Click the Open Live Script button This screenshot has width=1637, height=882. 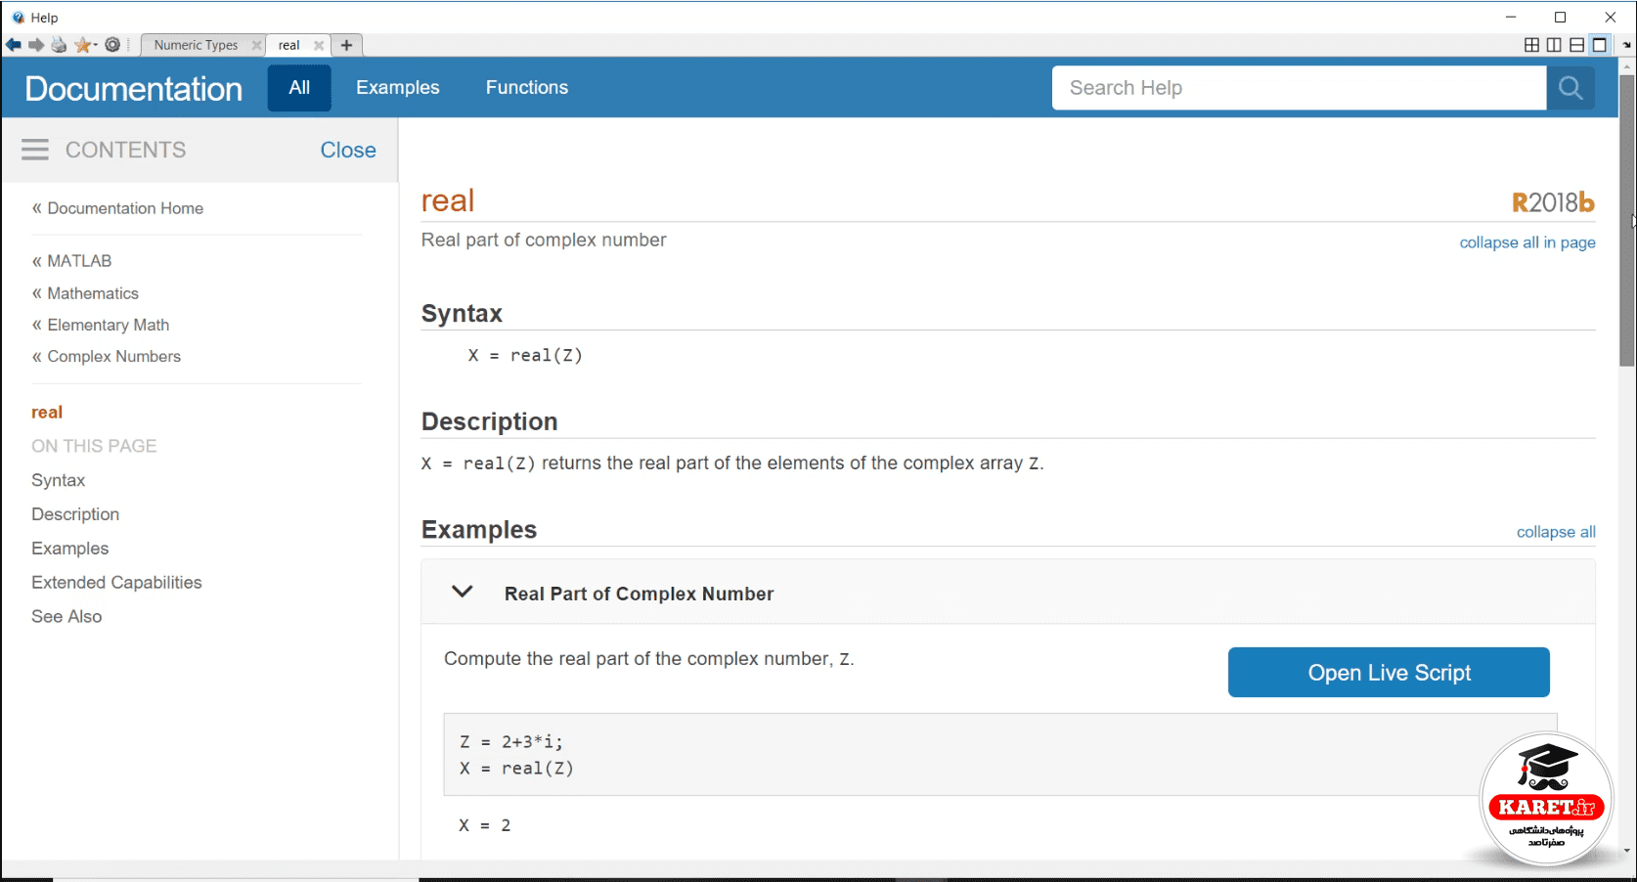point(1389,673)
